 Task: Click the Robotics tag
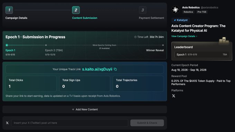pyautogui.click(x=188, y=12)
